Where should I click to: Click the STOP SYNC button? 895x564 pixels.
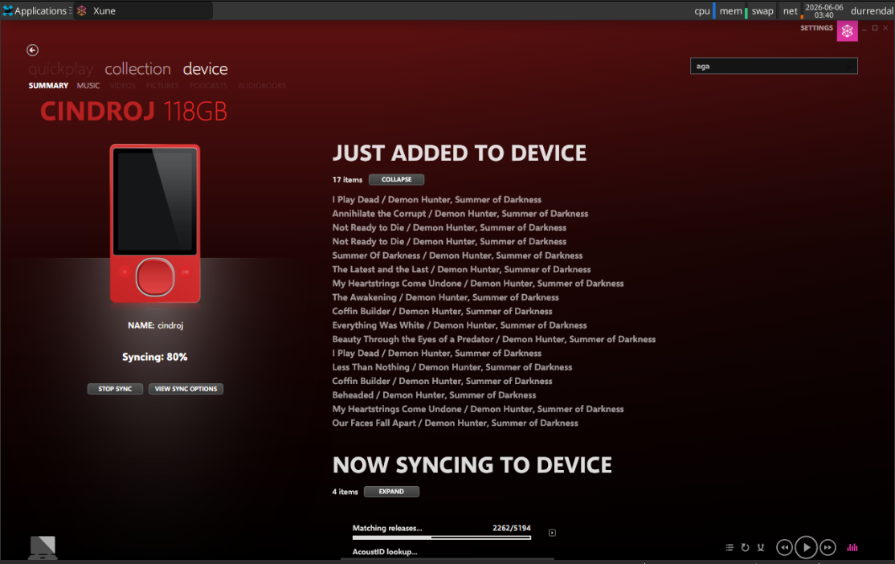click(x=115, y=389)
